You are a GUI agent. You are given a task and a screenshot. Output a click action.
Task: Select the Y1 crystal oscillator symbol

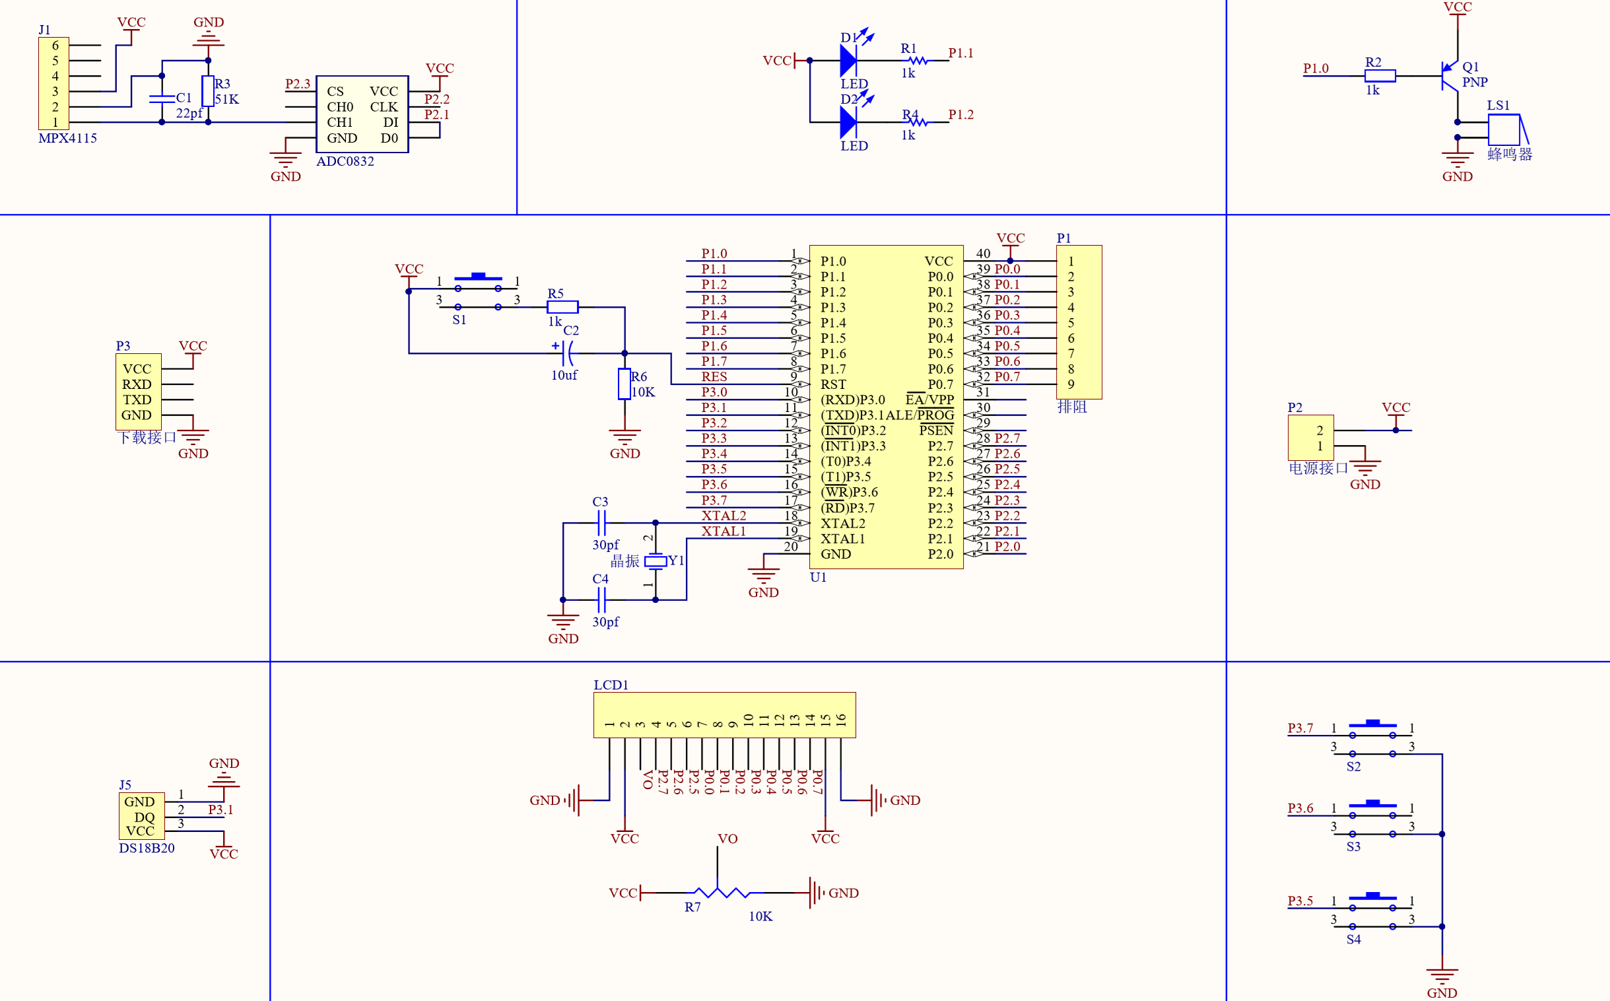pyautogui.click(x=655, y=561)
